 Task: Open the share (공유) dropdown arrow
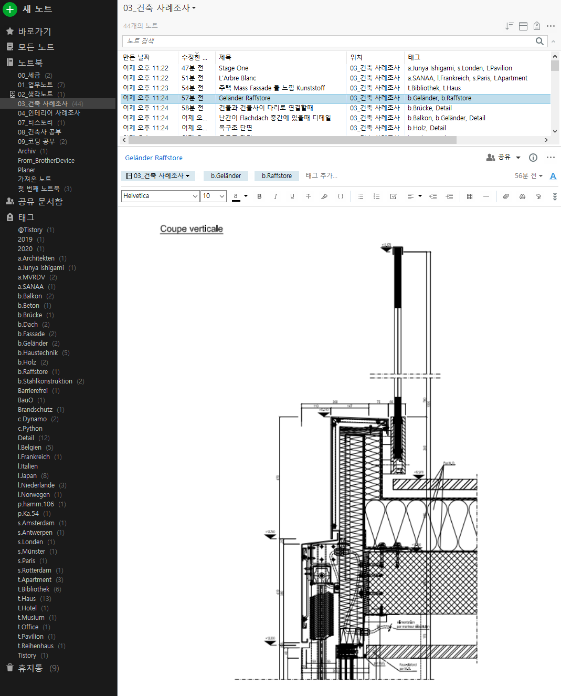pos(518,158)
